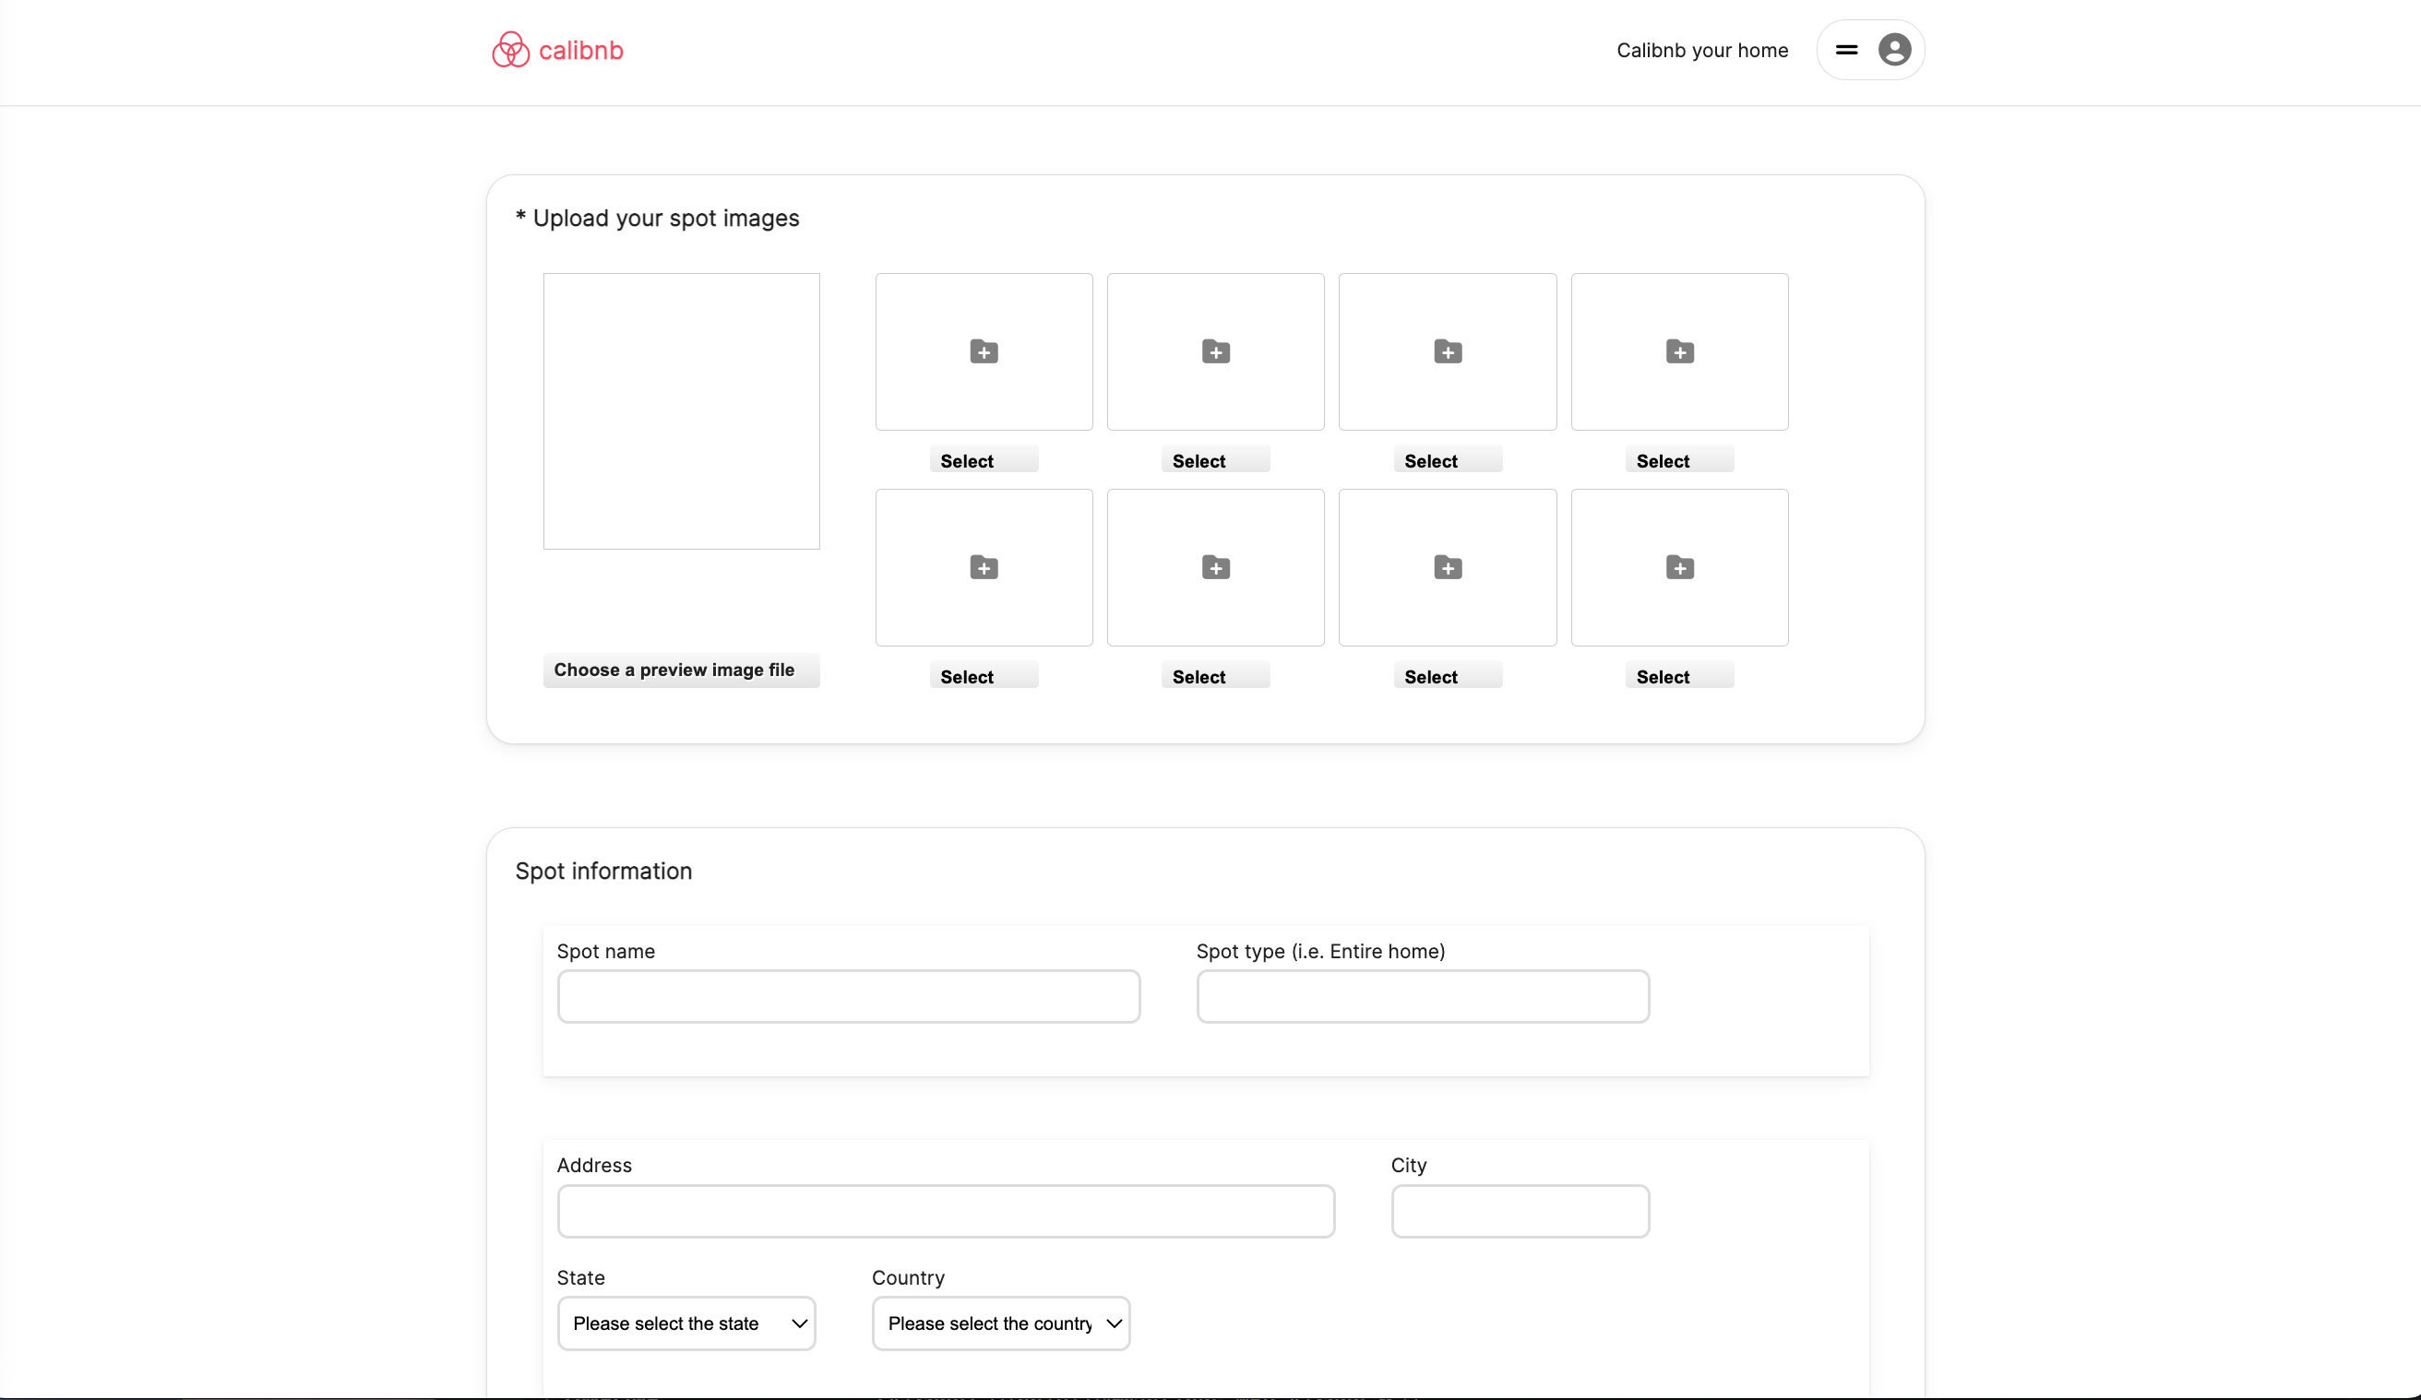Click add-folder icon in last bottom-row slot
This screenshot has height=1400, width=2421.
coord(1679,567)
